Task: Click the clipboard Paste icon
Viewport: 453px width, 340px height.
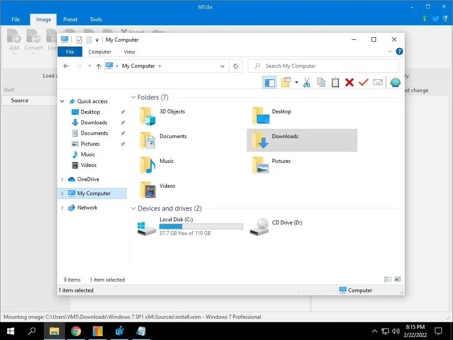Action: pyautogui.click(x=335, y=82)
